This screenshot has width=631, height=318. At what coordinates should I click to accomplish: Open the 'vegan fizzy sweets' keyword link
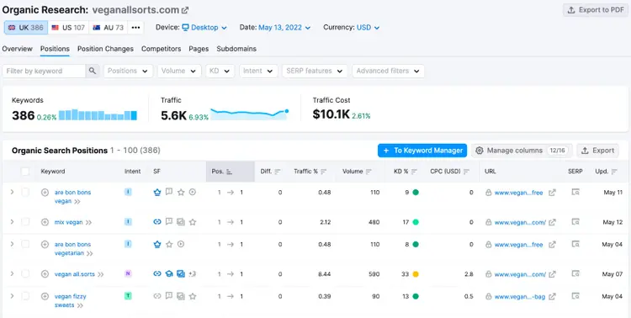[71, 300]
